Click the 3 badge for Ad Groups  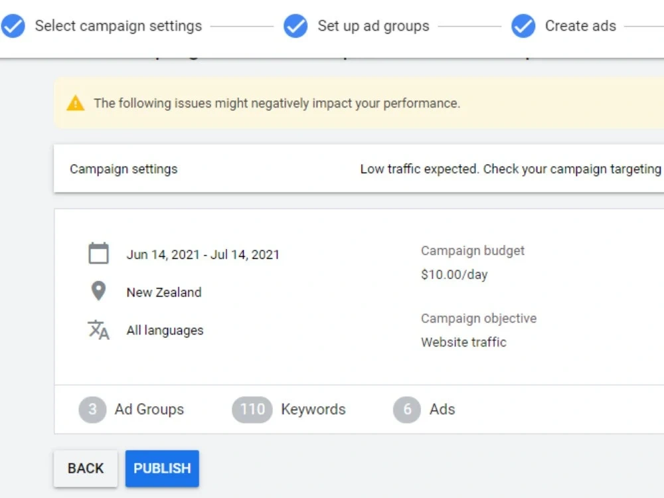coord(92,410)
